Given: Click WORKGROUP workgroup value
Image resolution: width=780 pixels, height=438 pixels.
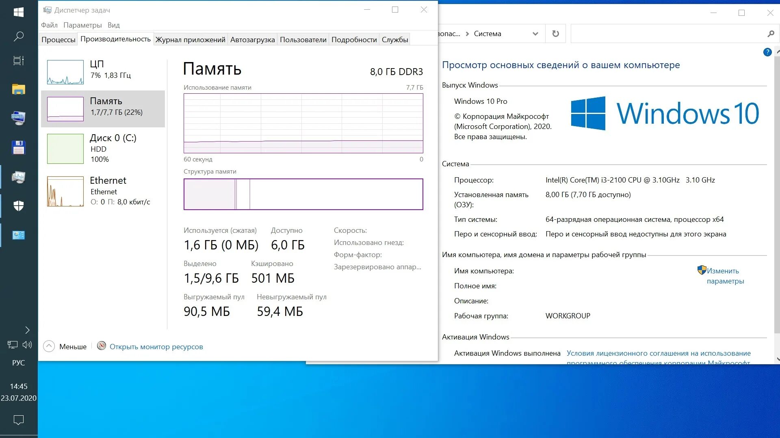Looking at the screenshot, I should point(568,316).
